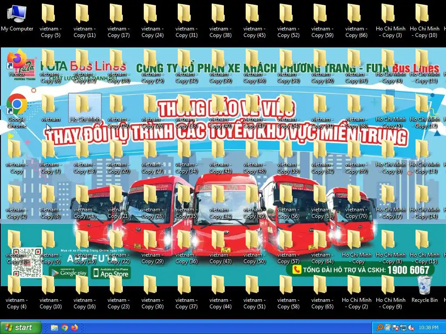Viewport: 446px width, 334px height.
Task: Select folder 'vietnam - Copy (69)'
Action: coord(356,157)
